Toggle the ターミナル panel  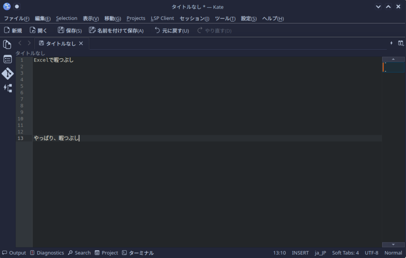coord(138,253)
